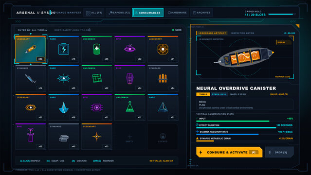Click the Stack count badge
The width and height of the screenshot is (311, 175).
pos(219,94)
